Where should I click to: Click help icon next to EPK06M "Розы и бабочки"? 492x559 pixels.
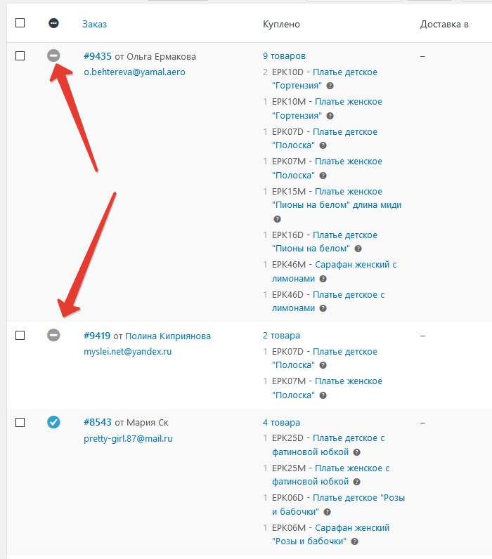(355, 541)
